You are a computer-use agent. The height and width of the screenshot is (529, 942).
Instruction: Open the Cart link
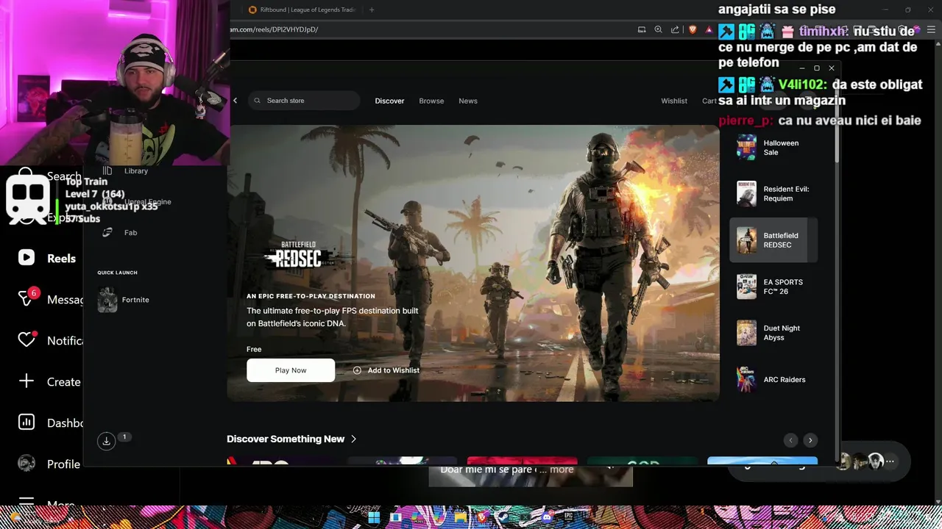tap(709, 101)
